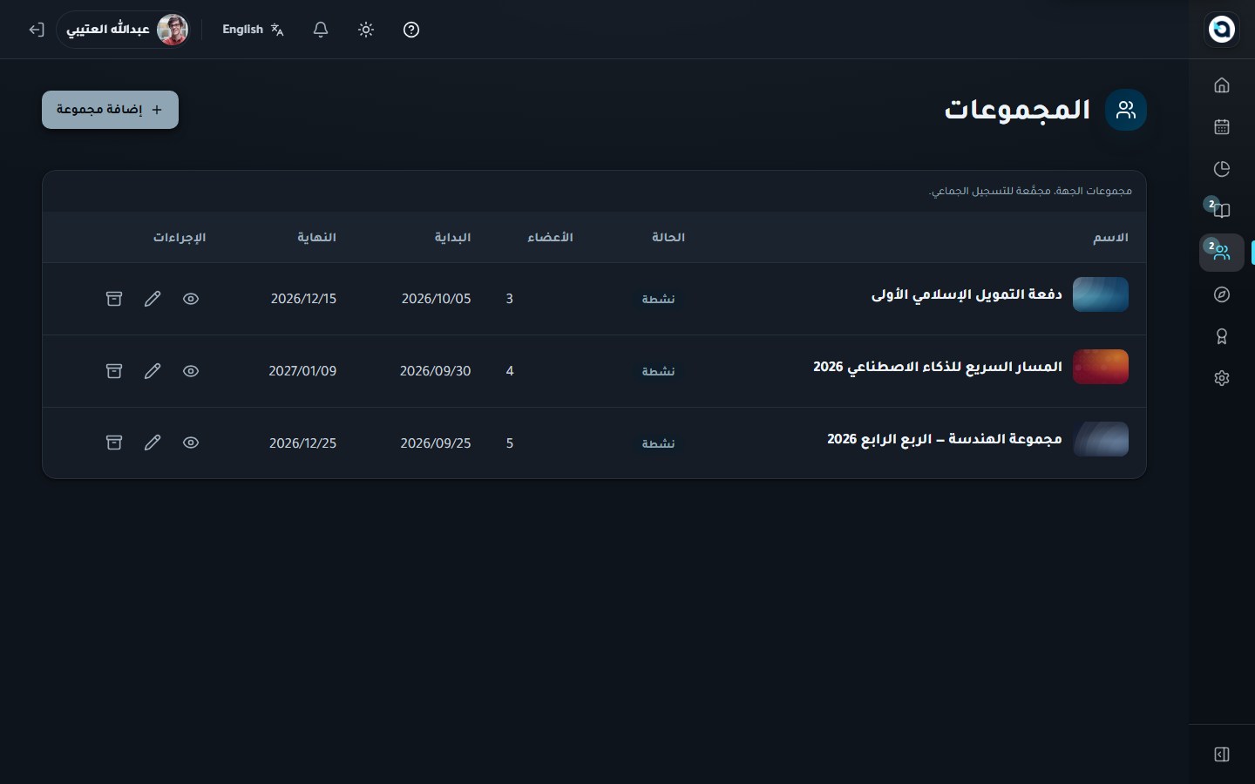Edit the المسار السريع للذكاء الاصطناعي group
This screenshot has width=1255, height=784.
pos(153,371)
